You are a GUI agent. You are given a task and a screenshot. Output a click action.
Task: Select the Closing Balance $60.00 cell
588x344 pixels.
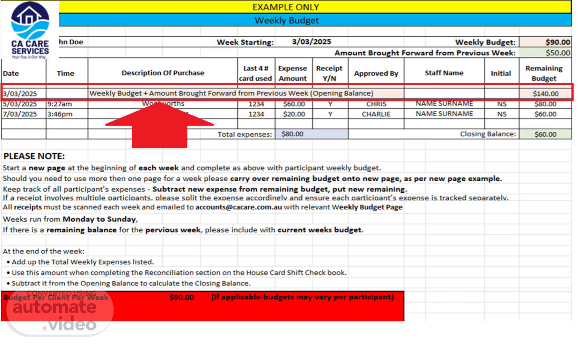pos(545,134)
